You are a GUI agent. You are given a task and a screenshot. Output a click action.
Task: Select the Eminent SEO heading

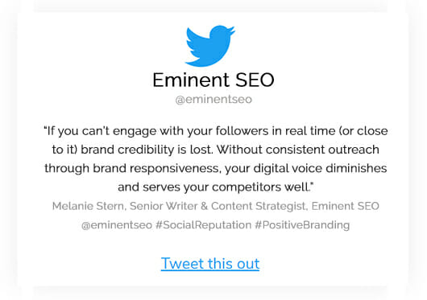pos(213,80)
